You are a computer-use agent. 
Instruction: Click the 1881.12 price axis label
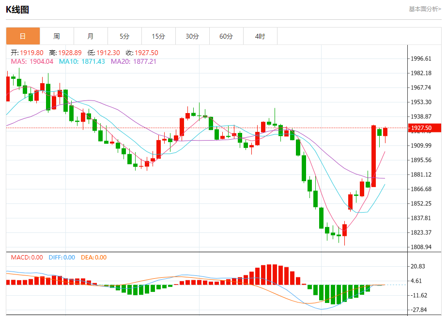click(421, 174)
